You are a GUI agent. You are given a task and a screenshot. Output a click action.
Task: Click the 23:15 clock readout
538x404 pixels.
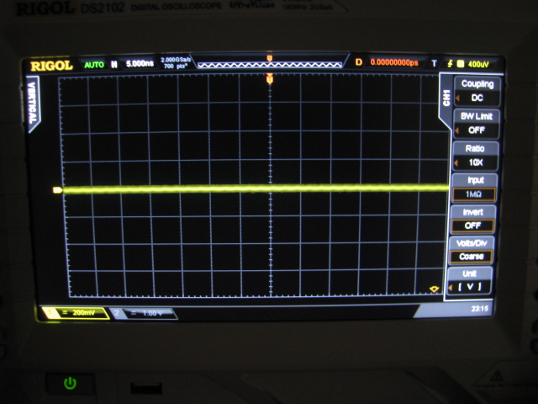coord(479,309)
